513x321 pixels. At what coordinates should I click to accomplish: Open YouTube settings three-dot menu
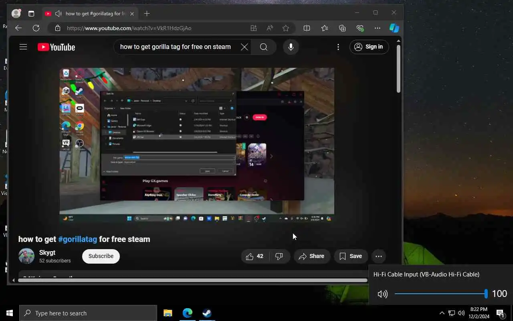pyautogui.click(x=338, y=47)
